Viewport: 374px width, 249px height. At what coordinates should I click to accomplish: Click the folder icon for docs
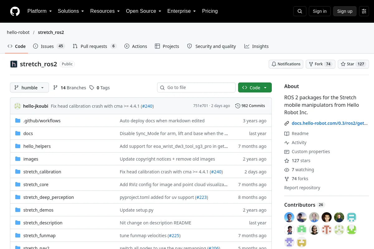[x=18, y=133]
